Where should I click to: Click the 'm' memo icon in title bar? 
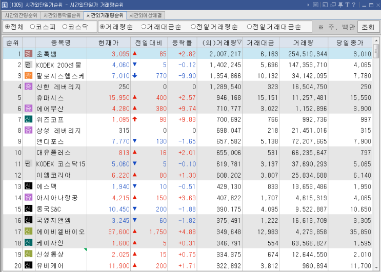[315, 5]
